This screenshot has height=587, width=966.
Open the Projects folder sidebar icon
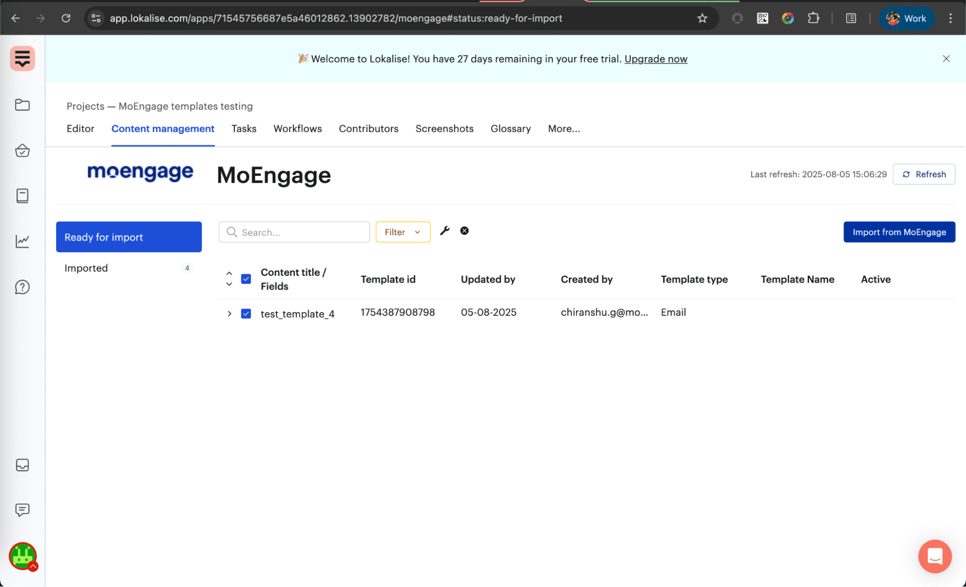(22, 105)
